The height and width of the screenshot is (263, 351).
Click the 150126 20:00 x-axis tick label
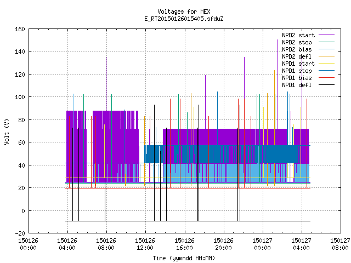[x=223, y=244]
